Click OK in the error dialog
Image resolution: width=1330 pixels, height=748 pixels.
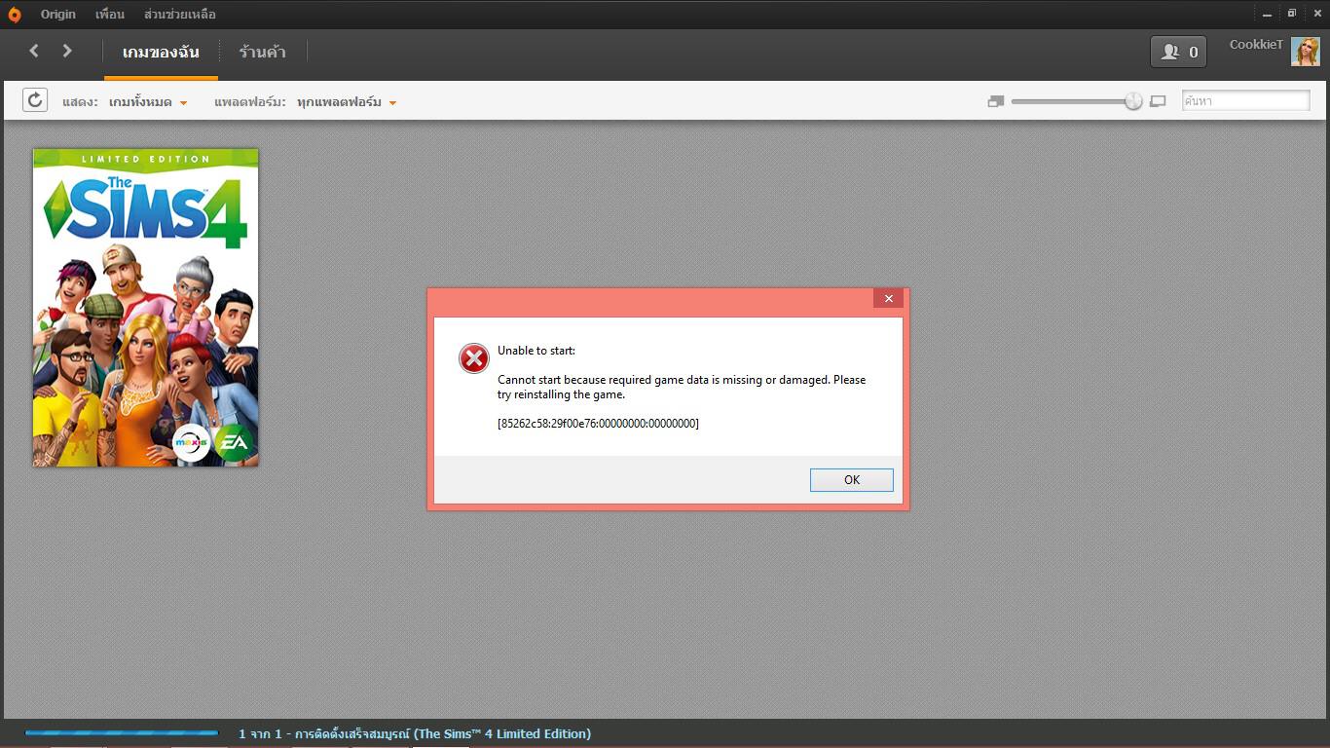[x=852, y=480]
